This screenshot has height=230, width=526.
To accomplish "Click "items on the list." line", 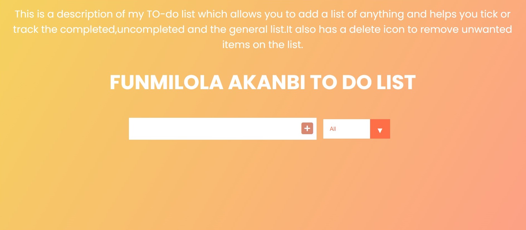I will (x=263, y=45).
